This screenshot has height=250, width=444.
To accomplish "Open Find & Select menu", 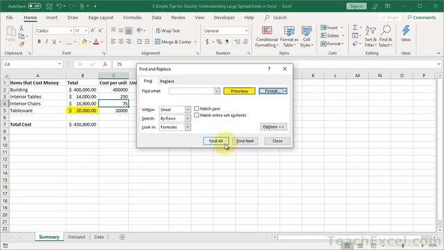I will click(x=386, y=37).
